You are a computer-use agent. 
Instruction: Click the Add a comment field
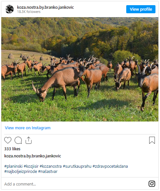73,184
